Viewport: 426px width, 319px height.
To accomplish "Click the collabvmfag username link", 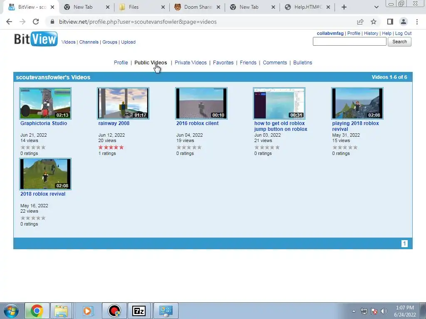I will [330, 33].
